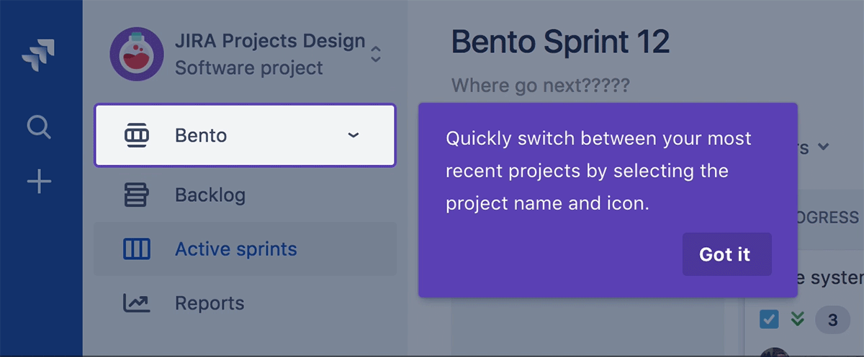Open the Reports menu label
This screenshot has height=357, width=864.
coord(210,303)
